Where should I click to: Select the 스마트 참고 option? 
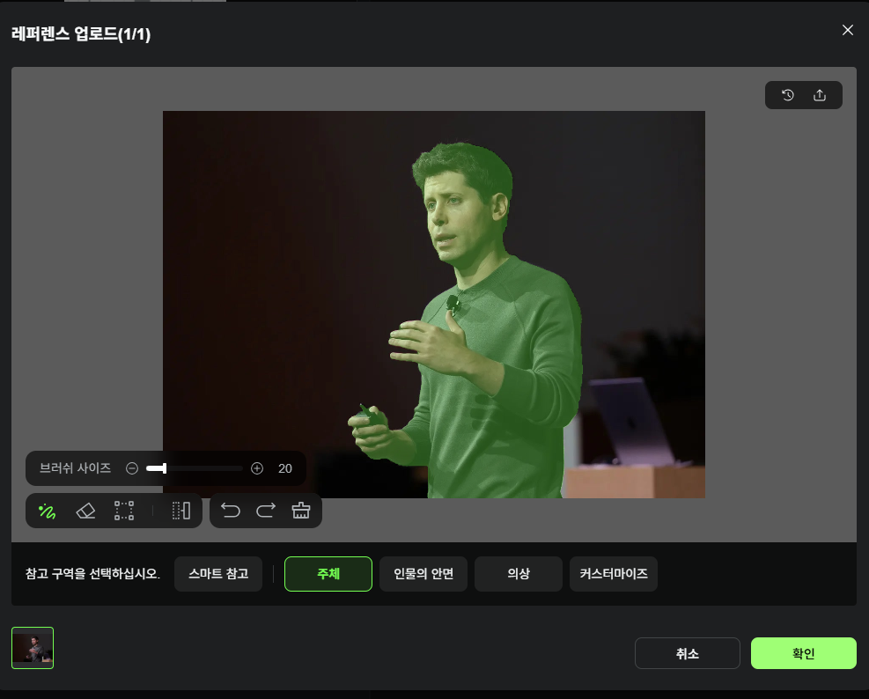click(x=218, y=574)
